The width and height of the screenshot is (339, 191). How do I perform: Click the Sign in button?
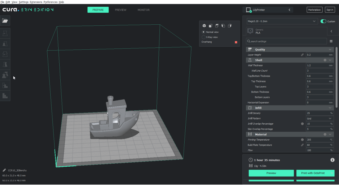point(330,10)
